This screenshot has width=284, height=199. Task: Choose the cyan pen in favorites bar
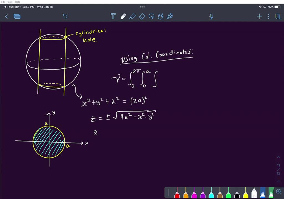click(211, 193)
